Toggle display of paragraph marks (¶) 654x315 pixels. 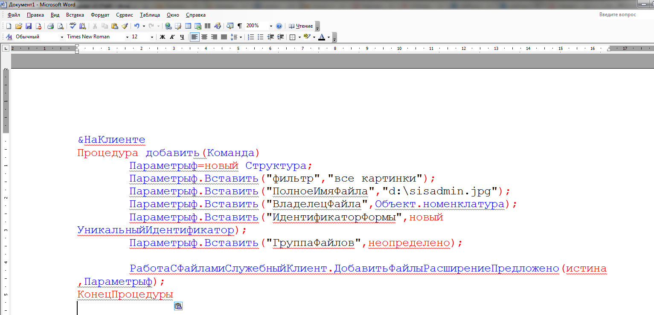(240, 26)
